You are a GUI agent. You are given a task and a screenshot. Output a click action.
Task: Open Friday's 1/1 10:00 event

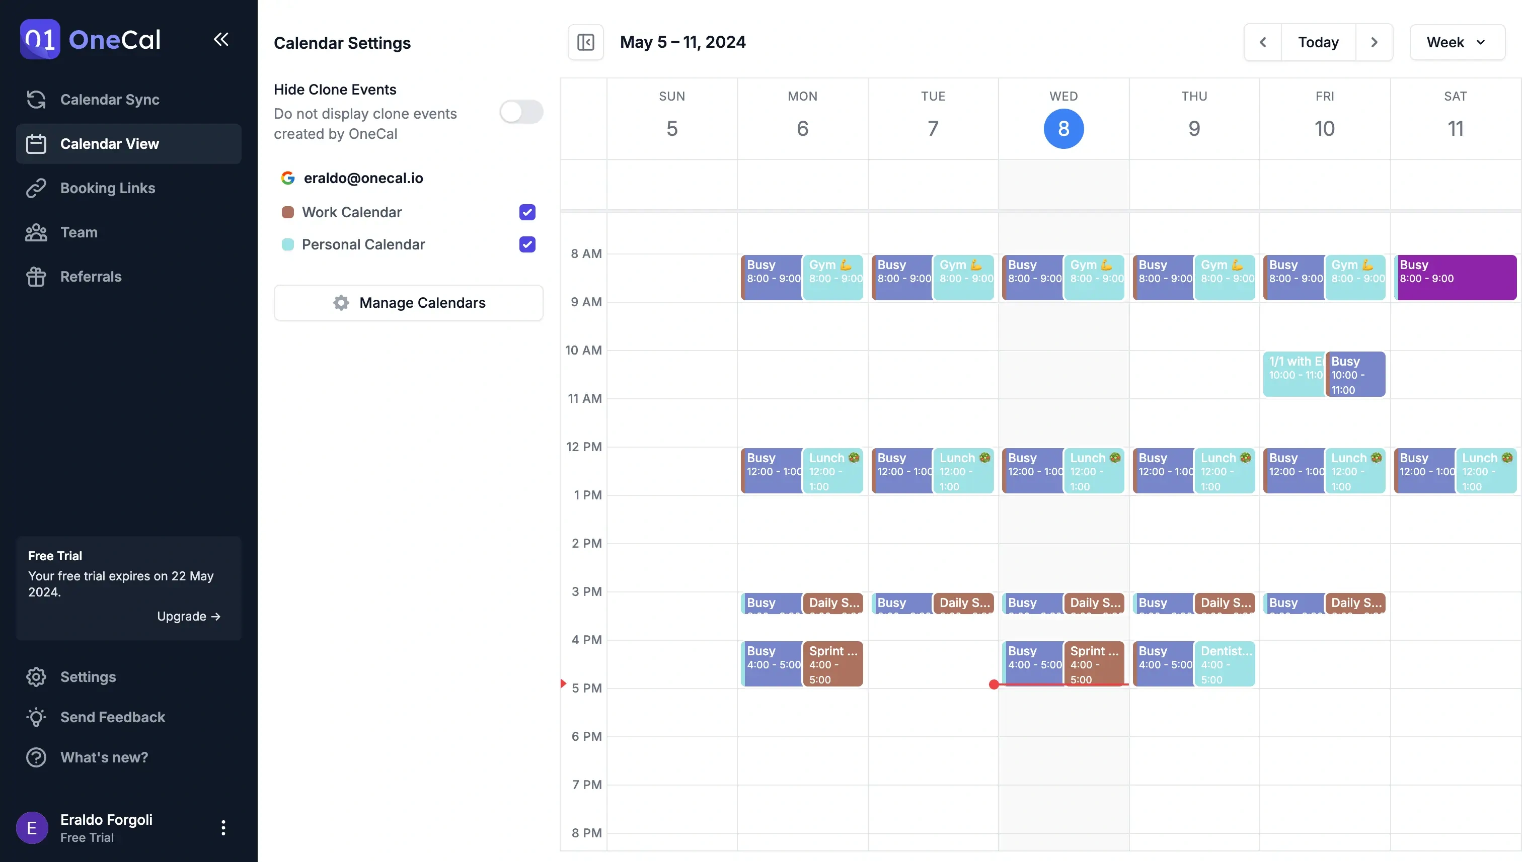tap(1292, 374)
